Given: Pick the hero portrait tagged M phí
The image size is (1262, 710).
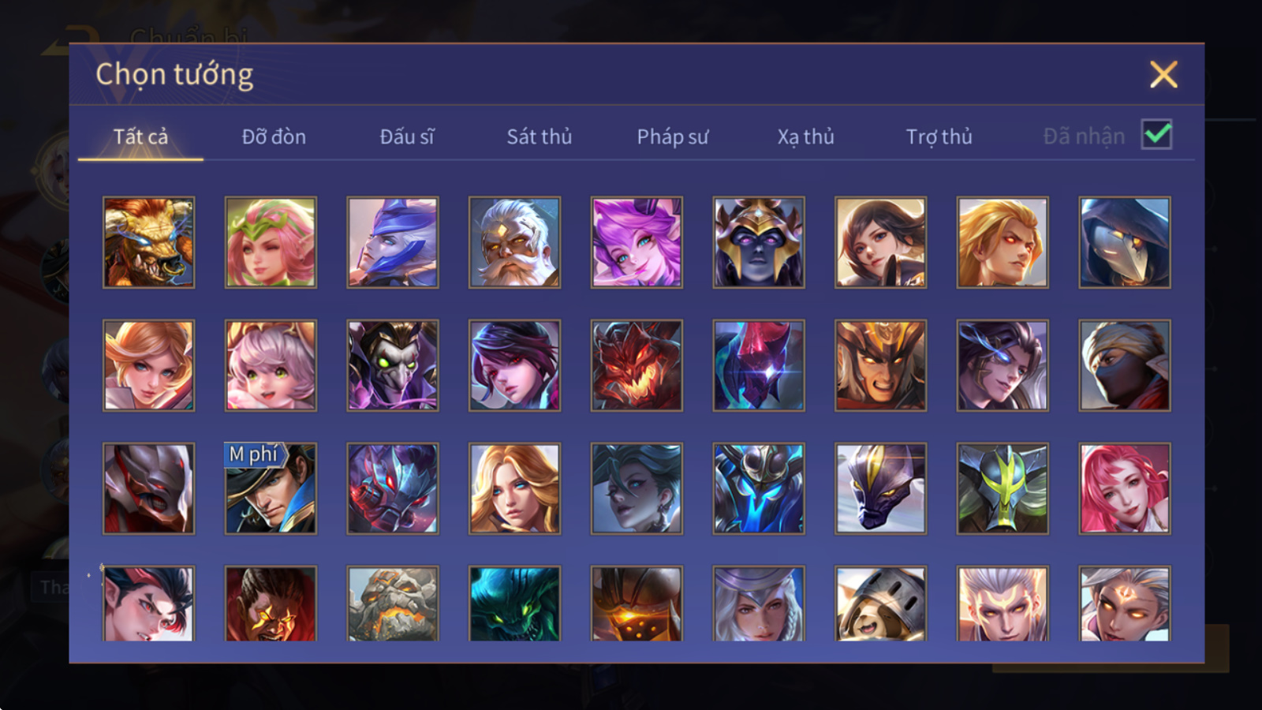Looking at the screenshot, I should pyautogui.click(x=271, y=488).
